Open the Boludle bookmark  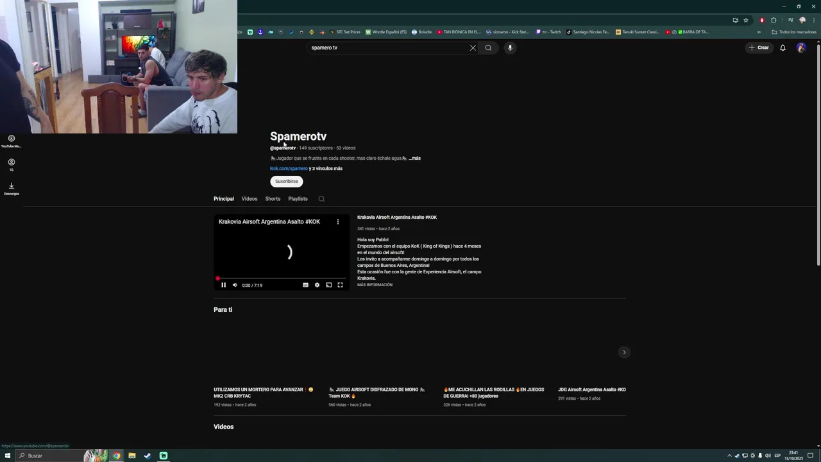[422, 32]
